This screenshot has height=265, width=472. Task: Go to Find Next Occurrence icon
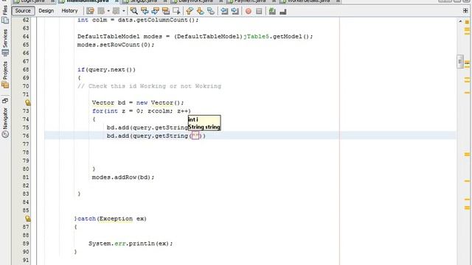[156, 11]
